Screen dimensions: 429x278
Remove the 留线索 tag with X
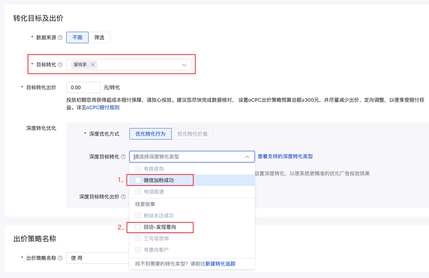coord(93,65)
